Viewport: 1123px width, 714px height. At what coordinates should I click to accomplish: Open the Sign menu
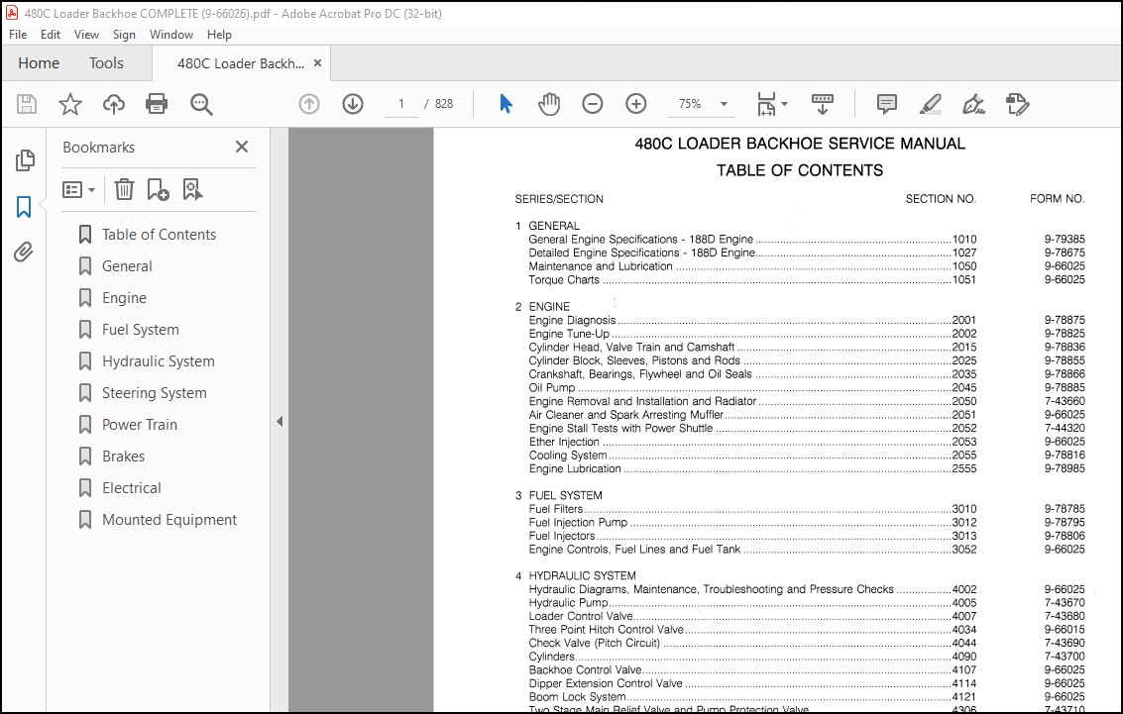coord(124,35)
